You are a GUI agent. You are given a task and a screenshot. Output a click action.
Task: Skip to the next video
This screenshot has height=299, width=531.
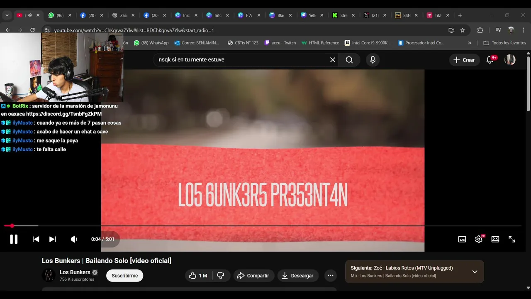(x=52, y=239)
